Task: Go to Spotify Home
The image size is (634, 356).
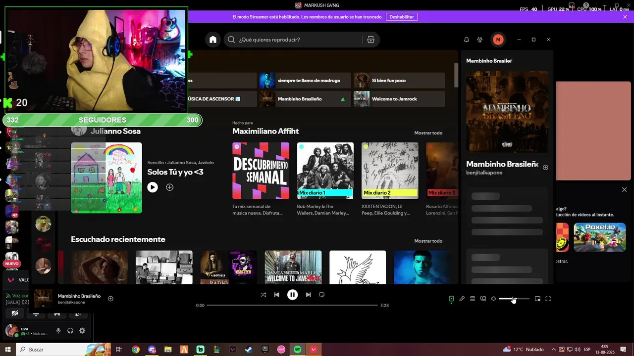Action: (213, 40)
